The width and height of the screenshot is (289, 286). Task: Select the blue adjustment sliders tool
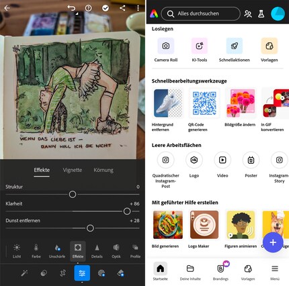[82, 273]
